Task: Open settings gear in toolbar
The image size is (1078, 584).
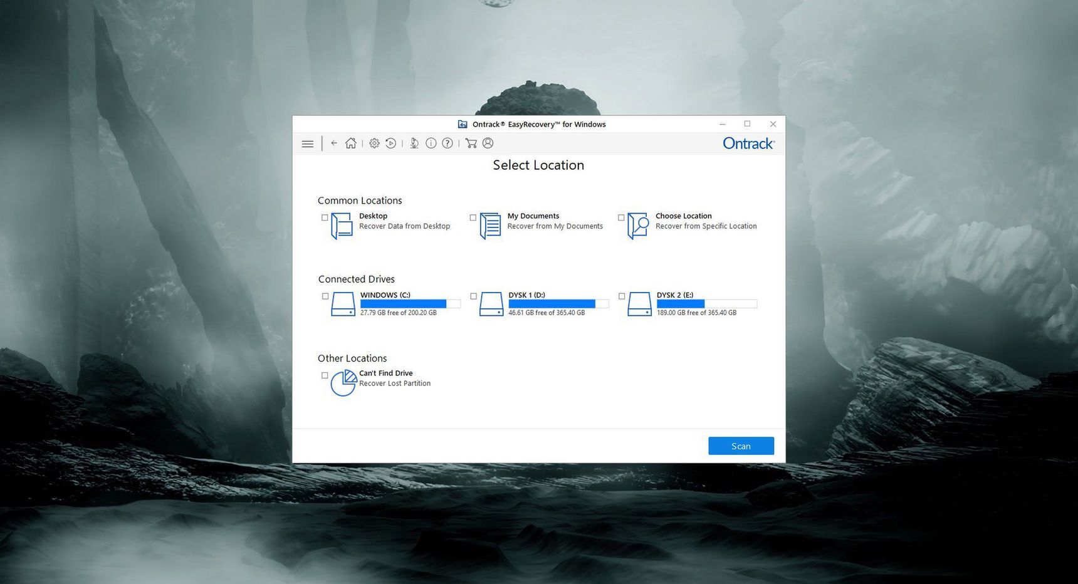Action: (374, 143)
